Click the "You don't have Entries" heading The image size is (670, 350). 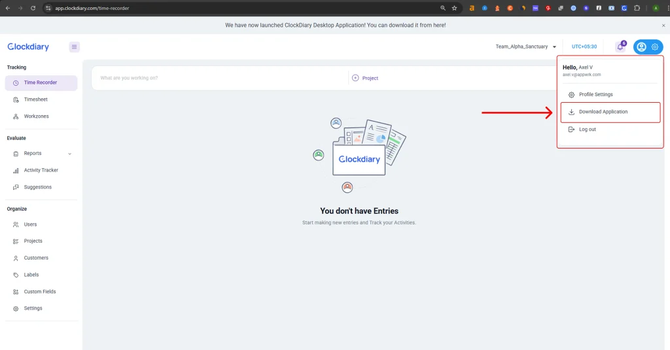(x=359, y=211)
